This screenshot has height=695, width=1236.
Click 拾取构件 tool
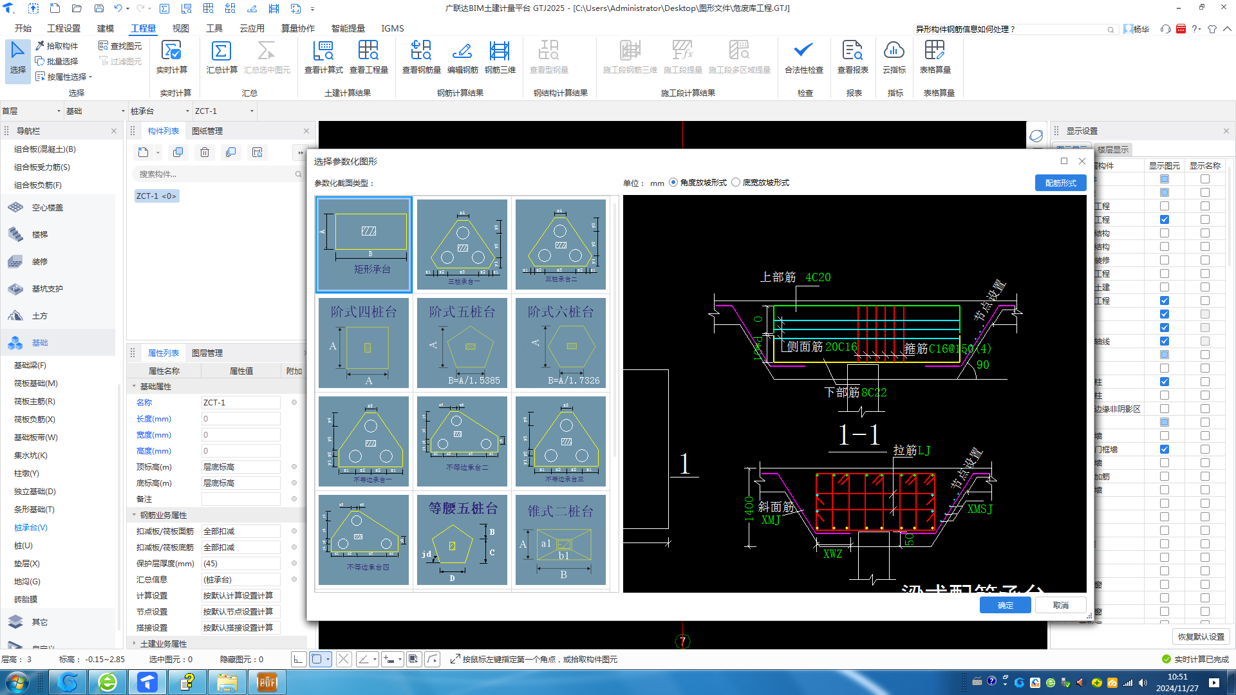[57, 46]
